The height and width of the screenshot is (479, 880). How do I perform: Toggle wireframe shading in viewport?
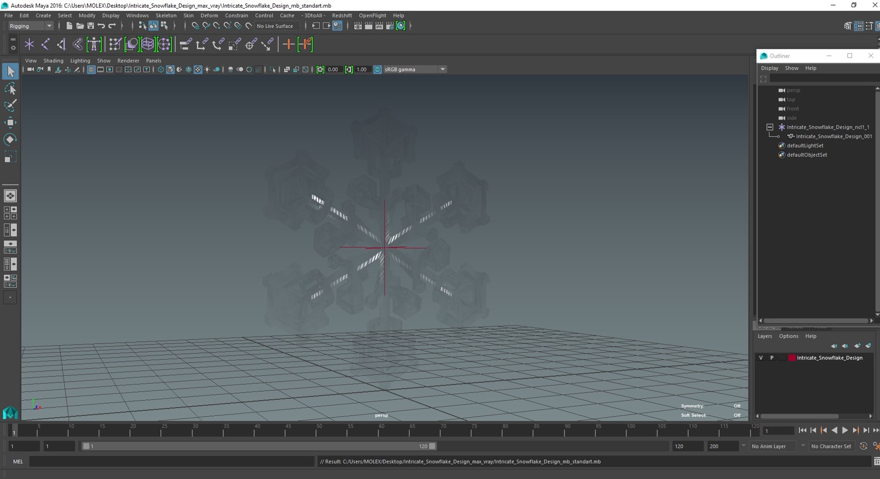click(x=161, y=70)
